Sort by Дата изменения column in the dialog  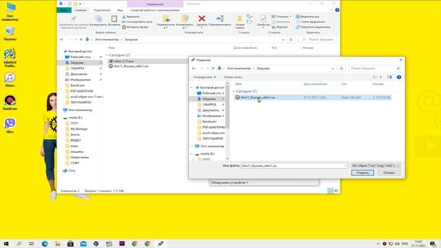click(315, 84)
